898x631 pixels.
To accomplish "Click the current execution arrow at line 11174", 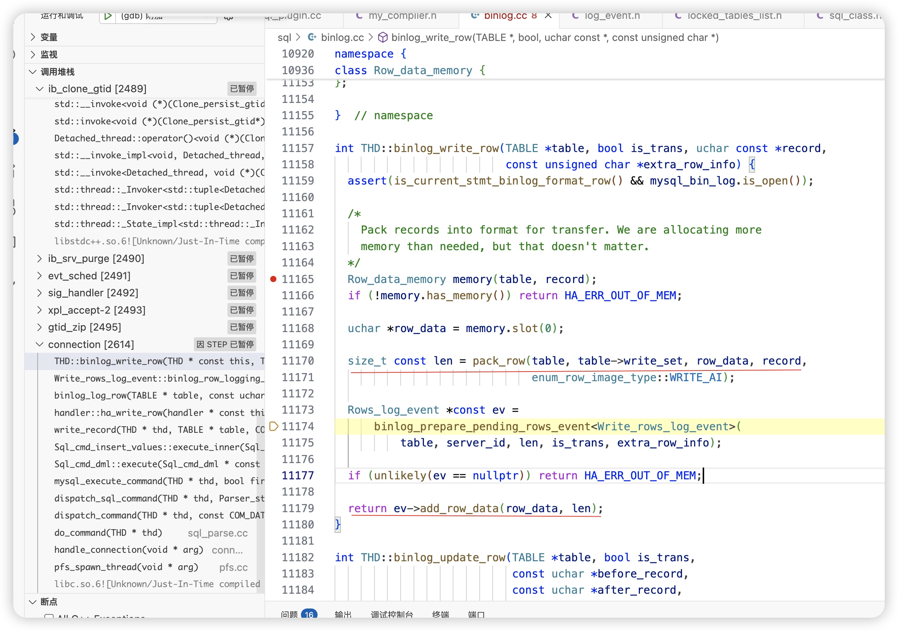I will tap(274, 427).
